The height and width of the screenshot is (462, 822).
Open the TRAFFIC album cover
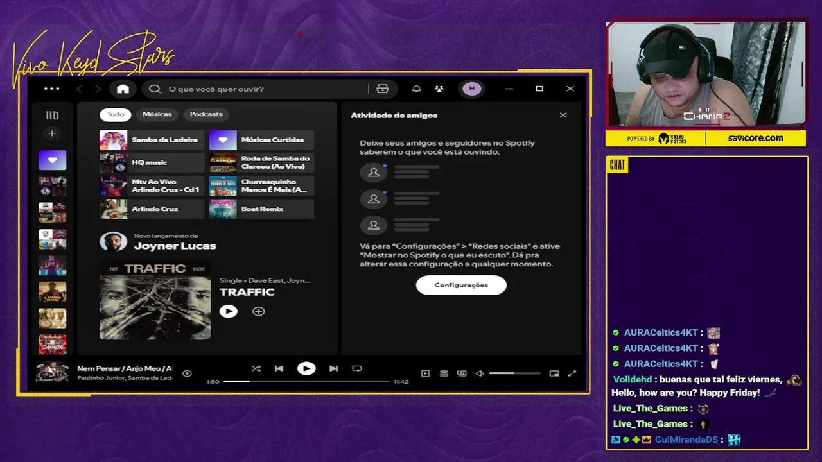(155, 300)
